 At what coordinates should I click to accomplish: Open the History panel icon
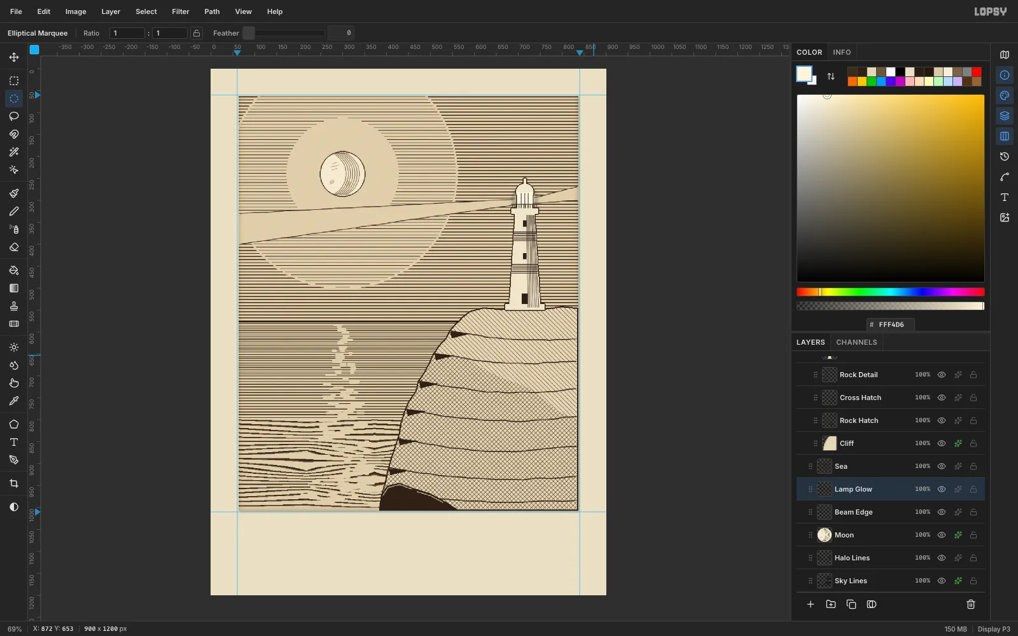1005,156
